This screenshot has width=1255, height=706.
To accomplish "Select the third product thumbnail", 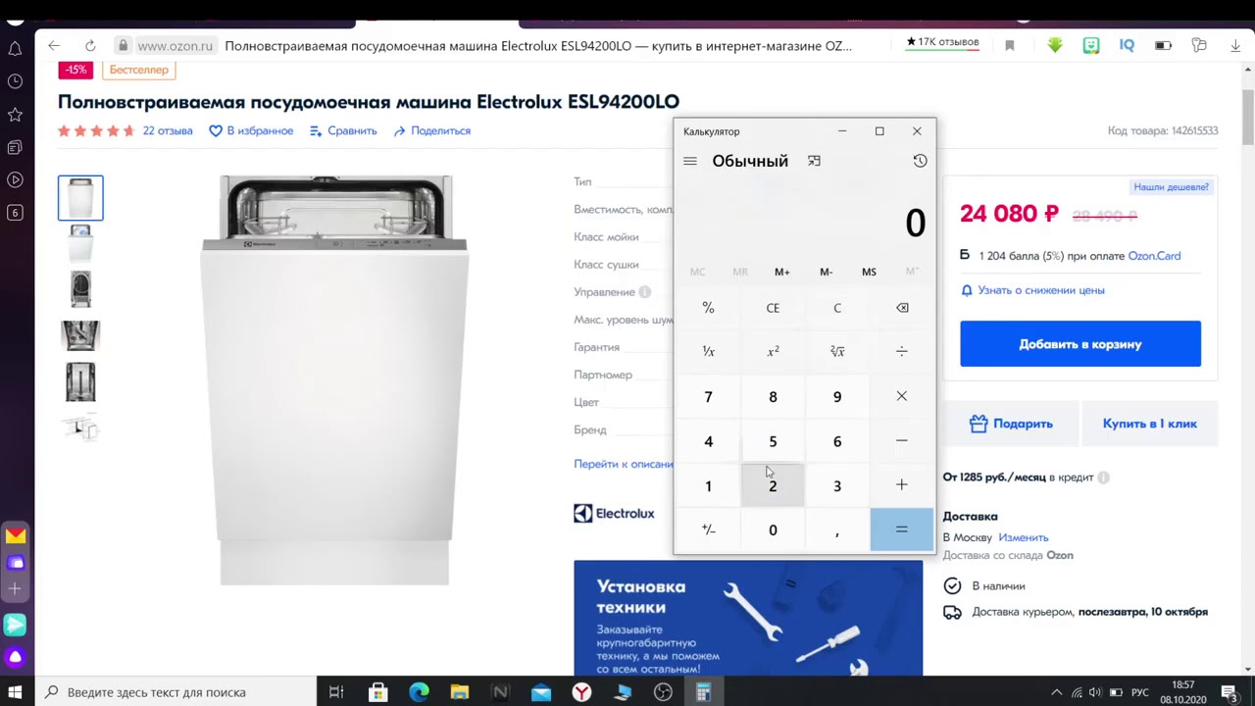I will coord(80,289).
